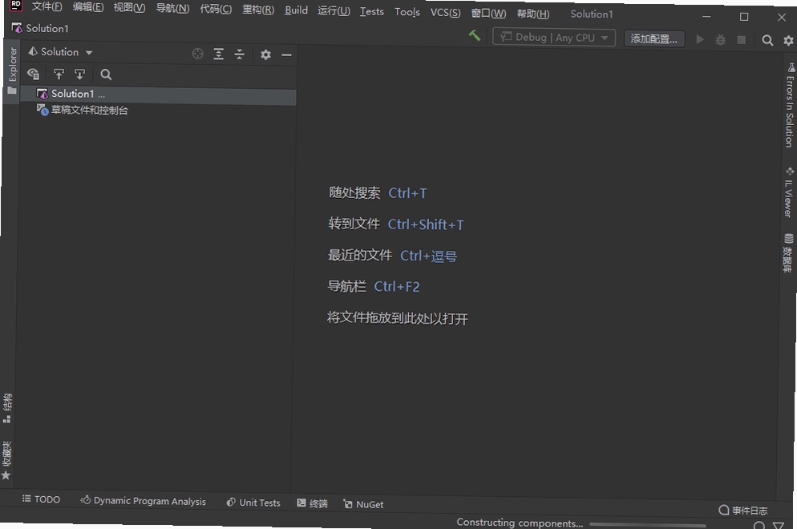797x529 pixels.
Task: Open the Build menu
Action: [x=296, y=10]
